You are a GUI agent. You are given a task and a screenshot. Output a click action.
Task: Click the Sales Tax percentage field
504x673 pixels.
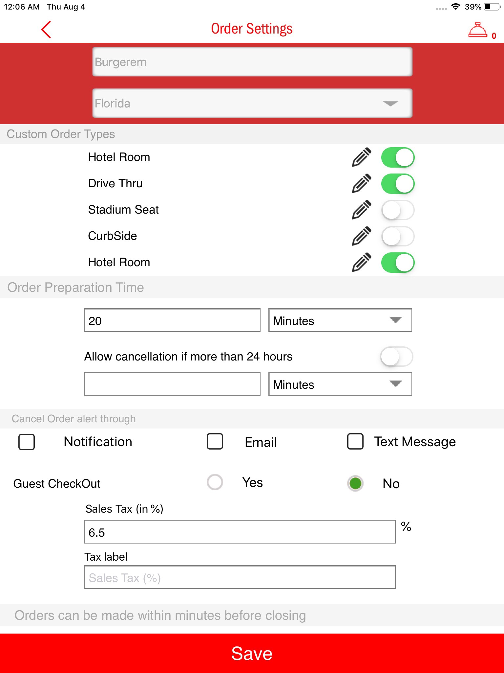tap(240, 532)
